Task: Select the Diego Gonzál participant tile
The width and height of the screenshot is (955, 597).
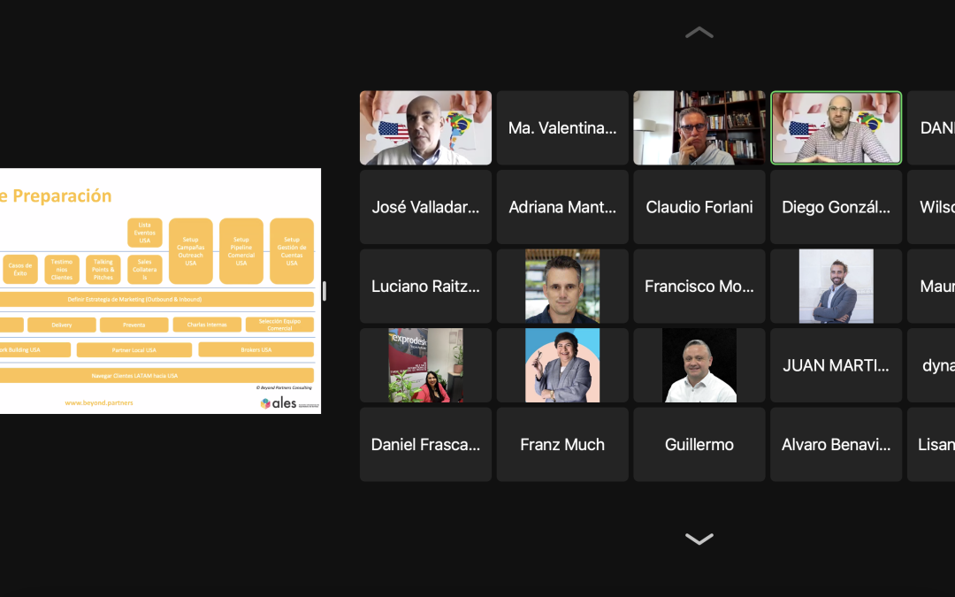Action: (836, 207)
